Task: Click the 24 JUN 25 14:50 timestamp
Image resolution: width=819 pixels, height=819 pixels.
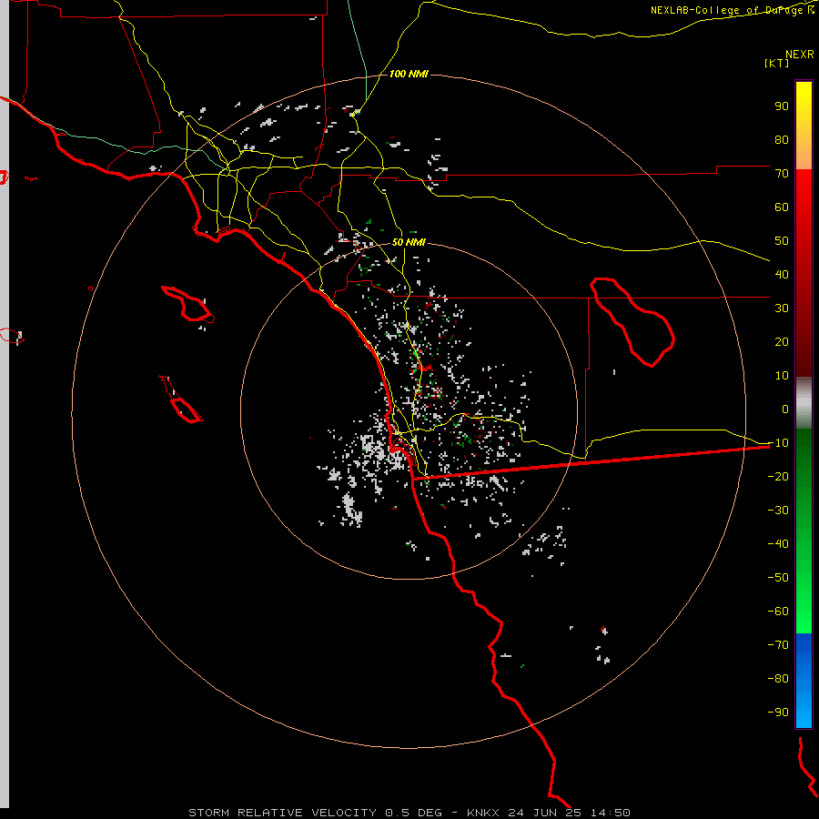Action: click(x=570, y=813)
